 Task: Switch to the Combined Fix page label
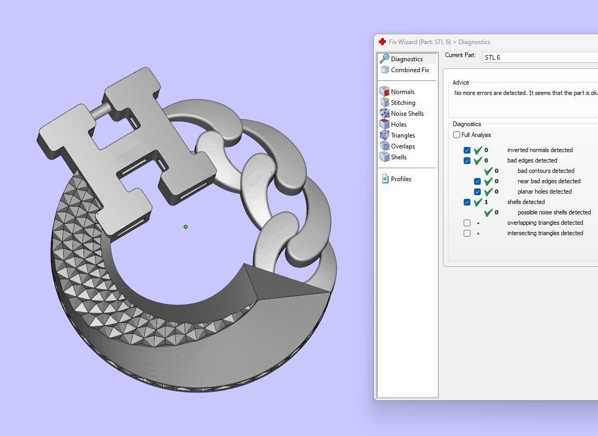click(x=410, y=70)
